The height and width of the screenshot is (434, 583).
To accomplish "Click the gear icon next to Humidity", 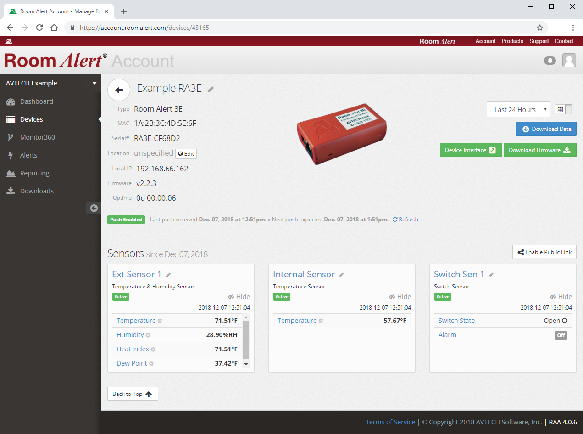I will point(148,335).
